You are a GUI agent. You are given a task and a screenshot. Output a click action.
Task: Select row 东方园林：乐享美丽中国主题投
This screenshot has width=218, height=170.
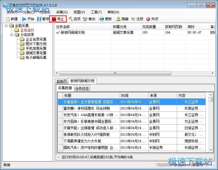pos(132,121)
